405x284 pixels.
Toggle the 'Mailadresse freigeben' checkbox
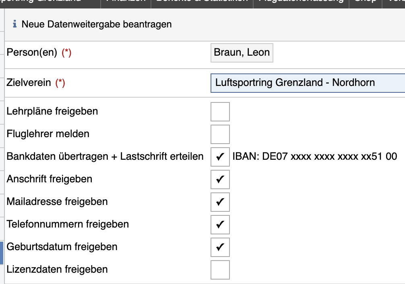click(220, 202)
